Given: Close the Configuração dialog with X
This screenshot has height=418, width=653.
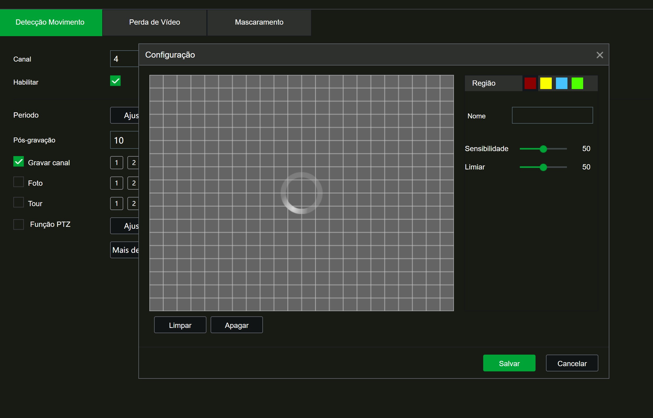Looking at the screenshot, I should tap(600, 55).
